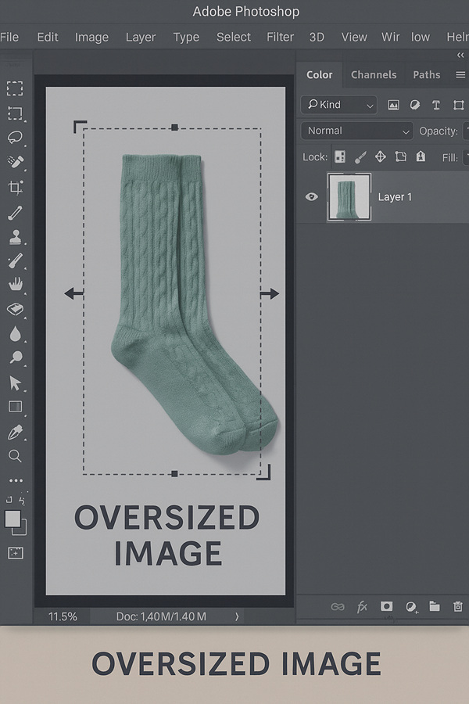This screenshot has width=469, height=704.
Task: Open the three-dots Edit Toolbar
Action: [16, 480]
